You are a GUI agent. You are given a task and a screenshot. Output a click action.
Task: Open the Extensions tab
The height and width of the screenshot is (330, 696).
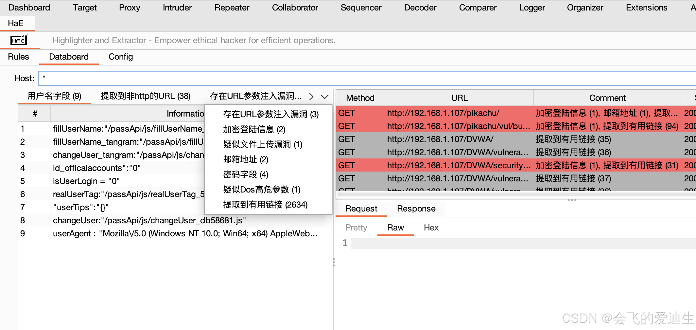click(647, 8)
